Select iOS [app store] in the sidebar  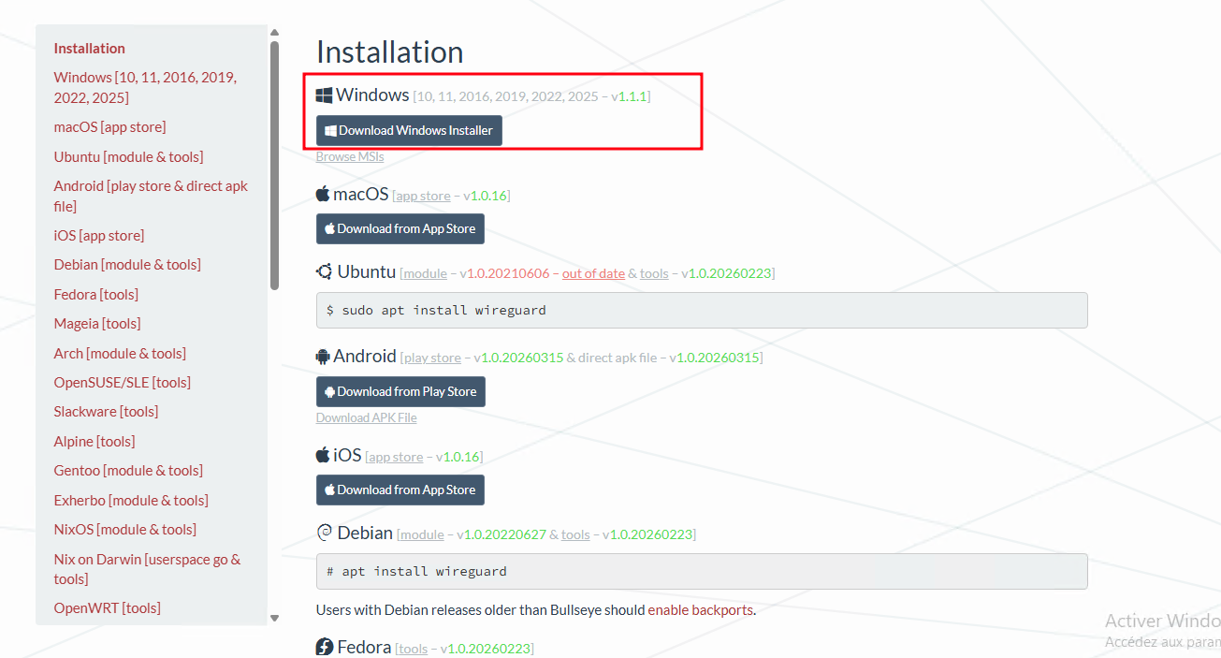pos(99,236)
